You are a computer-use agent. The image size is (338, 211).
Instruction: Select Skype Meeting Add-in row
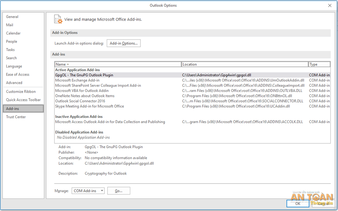[89, 106]
